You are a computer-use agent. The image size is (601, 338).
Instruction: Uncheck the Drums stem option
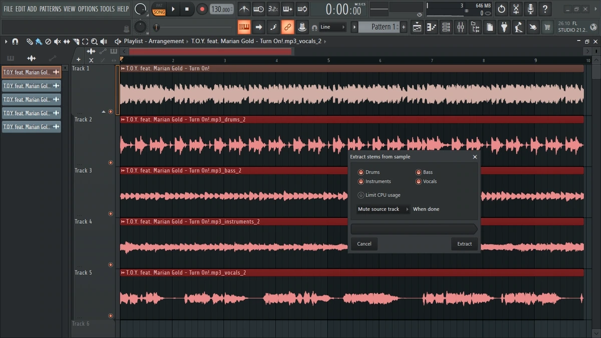(x=361, y=172)
